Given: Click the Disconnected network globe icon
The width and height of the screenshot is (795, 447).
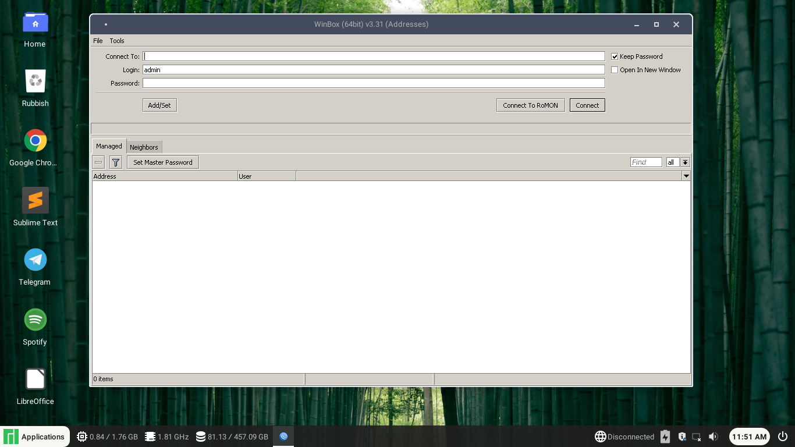Looking at the screenshot, I should click(601, 437).
